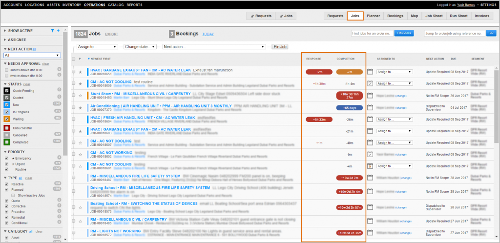
Task: Enable Quotes above dhs 0.00 checkbox
Action: click(7, 70)
